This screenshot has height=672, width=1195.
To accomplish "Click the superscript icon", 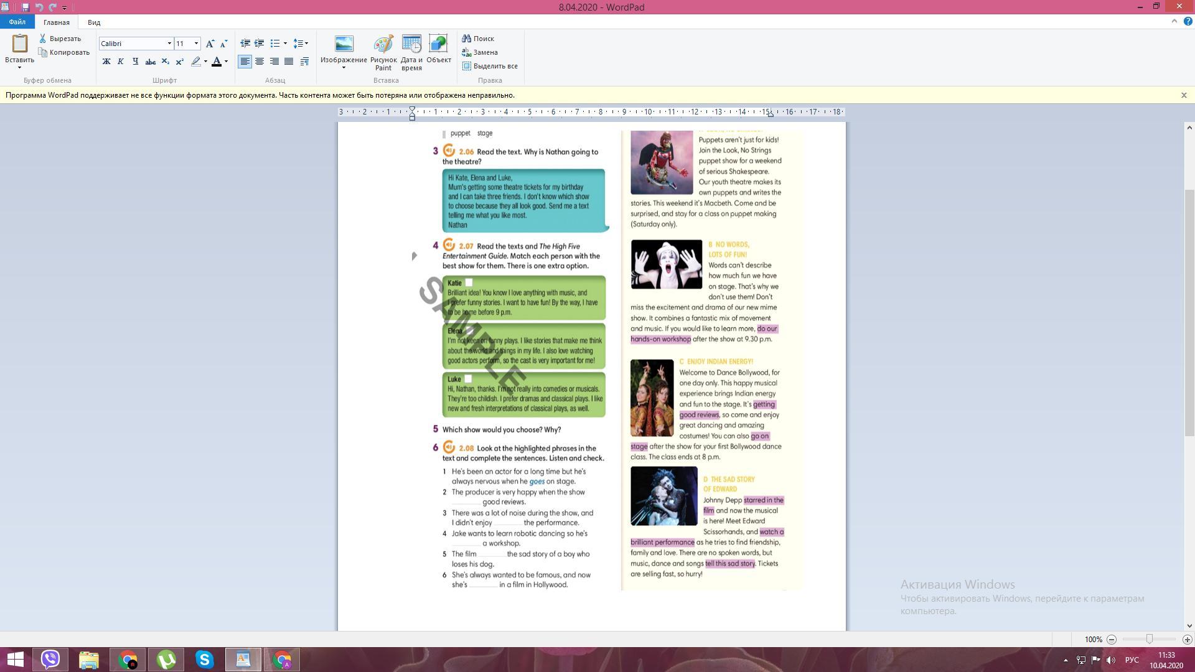I will (180, 62).
